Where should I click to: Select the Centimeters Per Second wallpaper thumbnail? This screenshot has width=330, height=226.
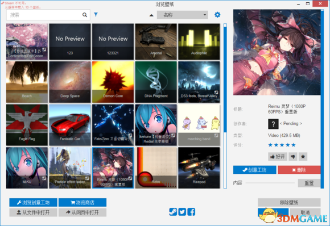point(27,41)
